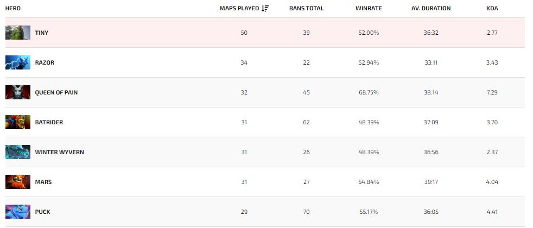
Task: Click the Puck hero portrait icon
Action: point(18,212)
